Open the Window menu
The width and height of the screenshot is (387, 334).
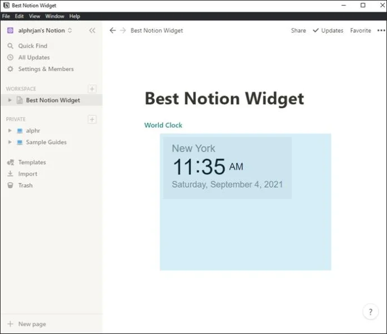(x=55, y=16)
